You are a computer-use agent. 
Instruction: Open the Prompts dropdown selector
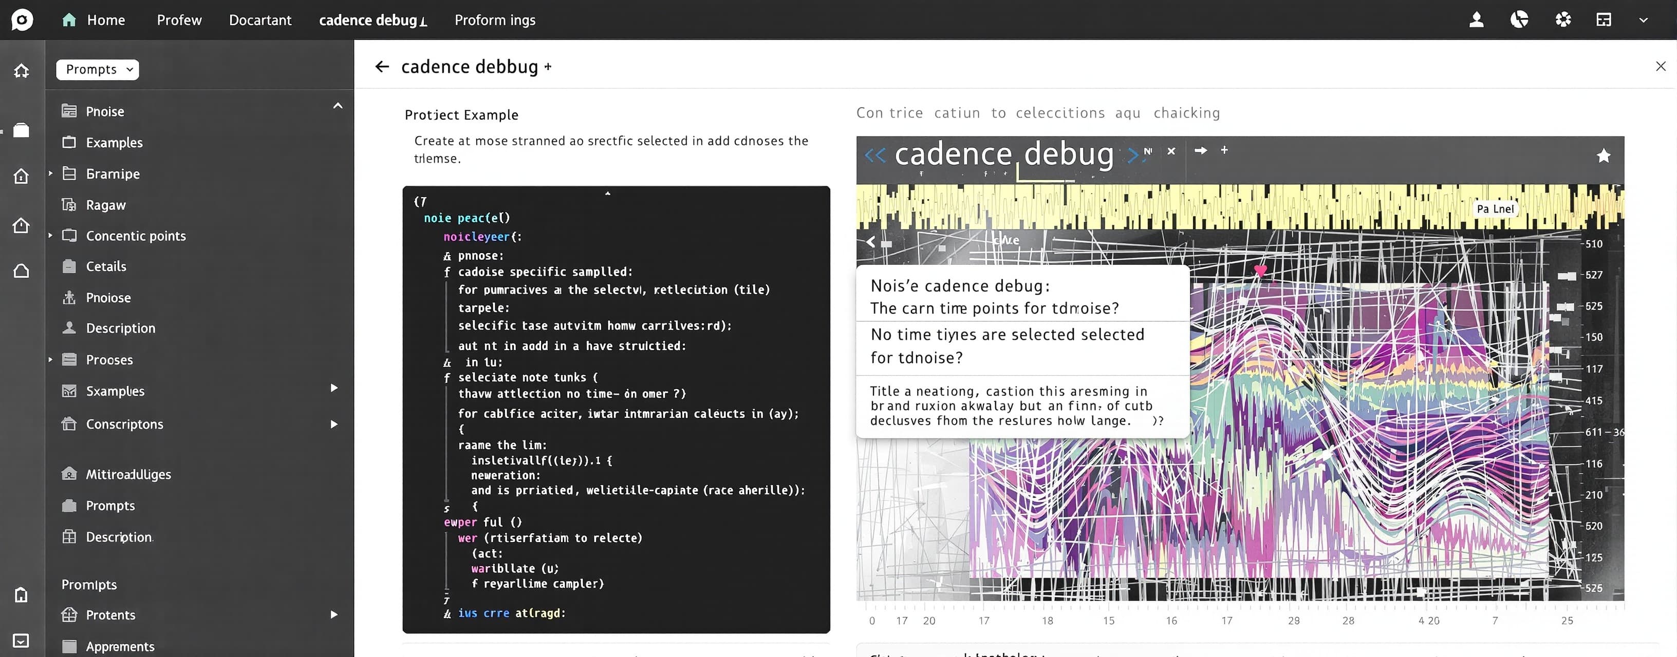(98, 70)
